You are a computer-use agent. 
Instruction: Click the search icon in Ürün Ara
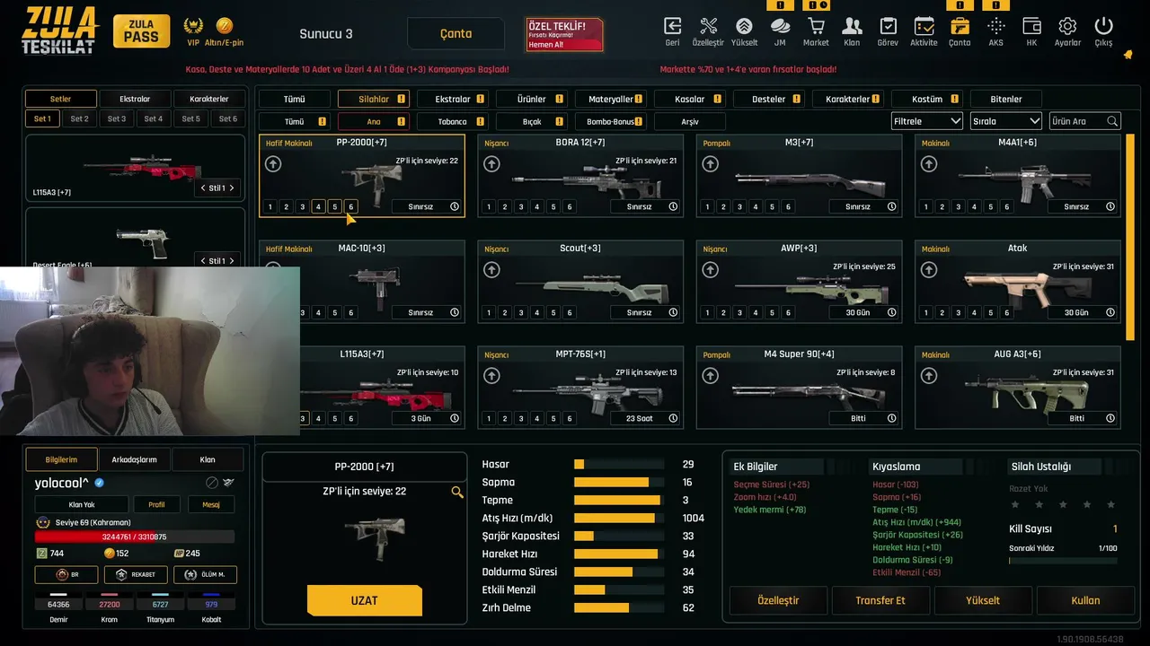click(x=1112, y=121)
